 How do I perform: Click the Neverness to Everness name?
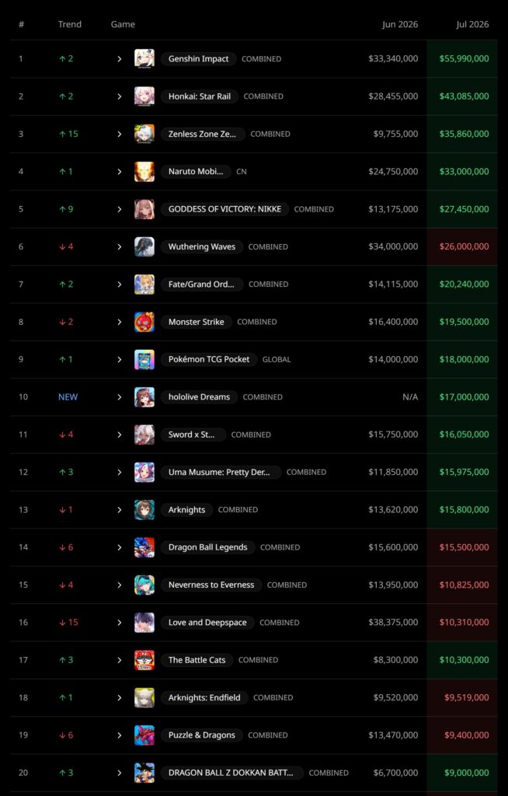[211, 585]
